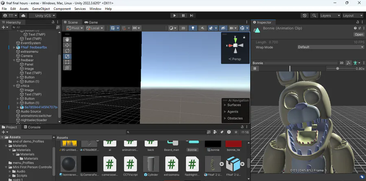The width and height of the screenshot is (366, 181).
Task: Switch to the Game tab
Action: pyautogui.click(x=91, y=22)
